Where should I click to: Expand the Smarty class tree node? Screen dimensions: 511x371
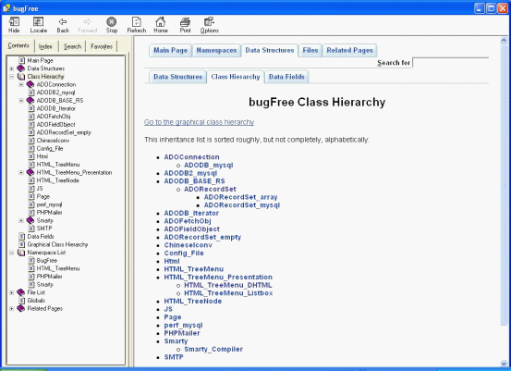tap(21, 220)
